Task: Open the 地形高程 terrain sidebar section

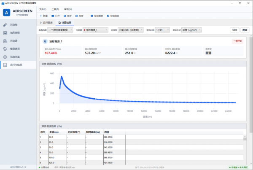Action: (18, 33)
